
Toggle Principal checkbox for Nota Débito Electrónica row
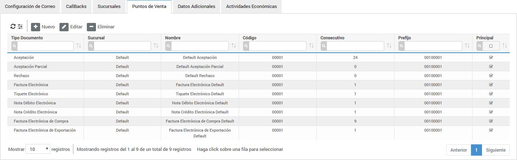pyautogui.click(x=491, y=103)
